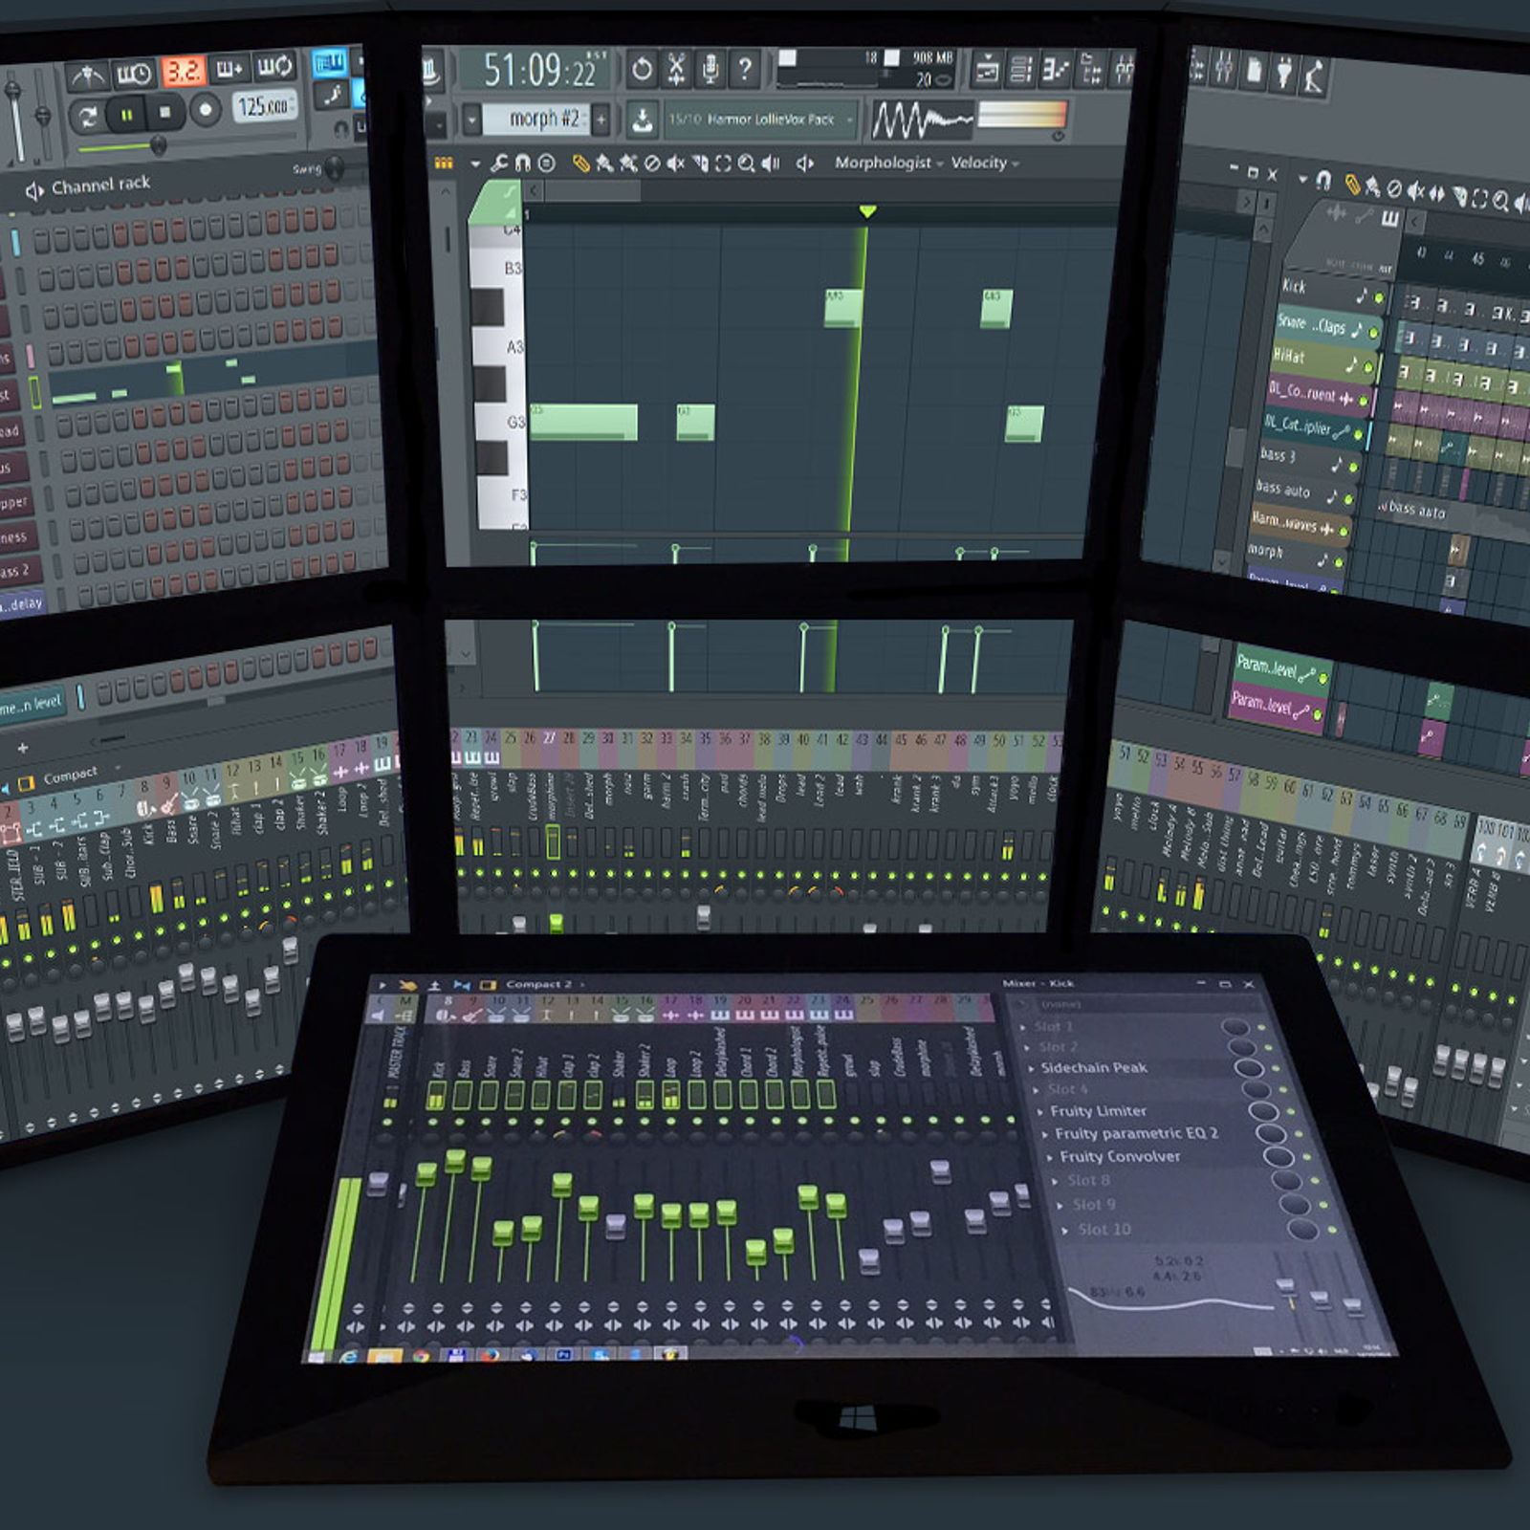Open the Sidechain Peak effect

1094,1067
